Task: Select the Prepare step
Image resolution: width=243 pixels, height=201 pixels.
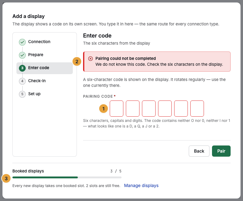Action: pos(45,55)
